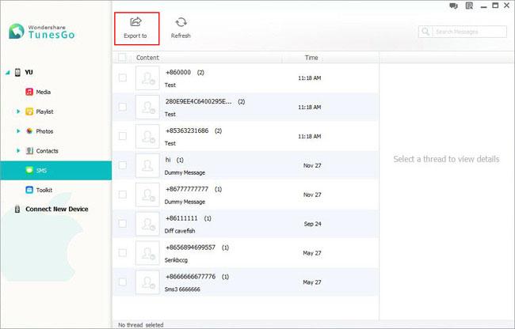Viewport: 515px width, 329px height.
Task: Open the 280E9EE4C6400295E message thread
Action: coord(246,107)
